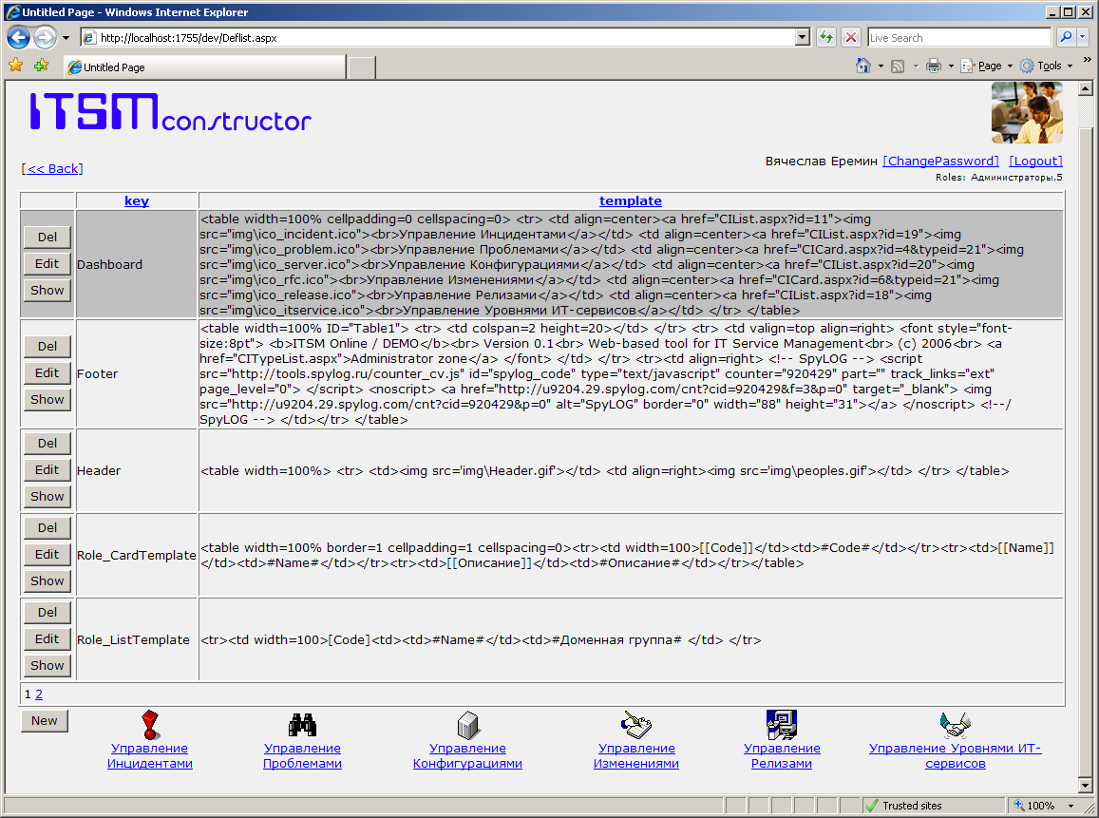The height and width of the screenshot is (818, 1099).
Task: Sort by the template column header
Action: click(630, 201)
